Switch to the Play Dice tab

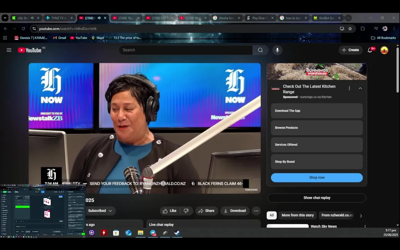click(x=260, y=18)
